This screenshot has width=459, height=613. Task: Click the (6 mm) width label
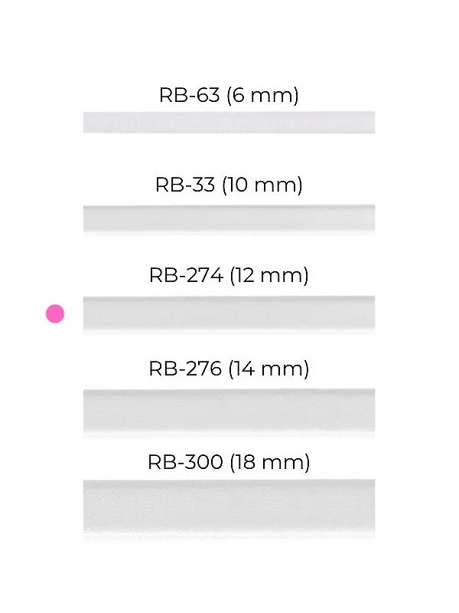[262, 96]
